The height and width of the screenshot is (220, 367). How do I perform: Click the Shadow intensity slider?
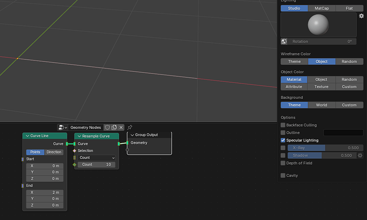[322, 156]
